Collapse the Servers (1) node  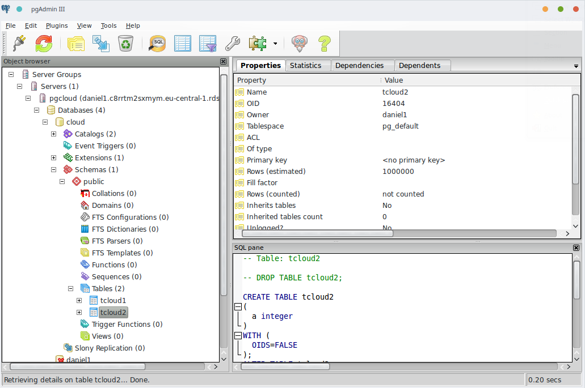pyautogui.click(x=20, y=87)
